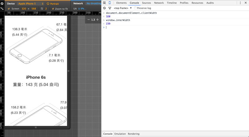Click the iPhone 6s heading in page
249x137 pixels.
pos(36,77)
